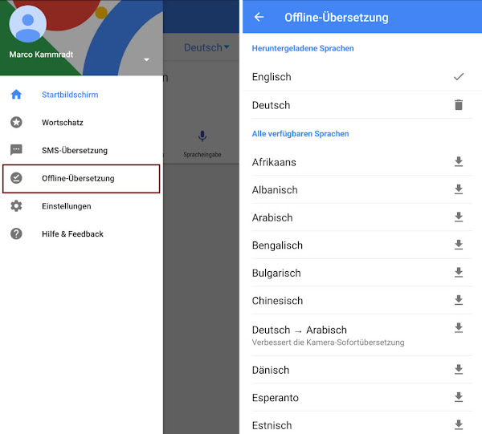Tap the gear icon beside Einstellungen
This screenshot has width=482, height=434.
tap(16, 205)
